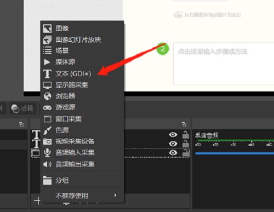Open the 滤镜 filters button
This screenshot has height=212, width=274.
(x=22, y=108)
